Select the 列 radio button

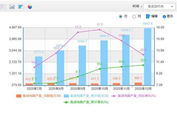(134, 16)
